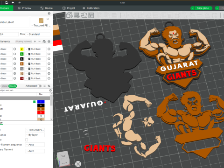Open PLA Basic dropdown for filament 10
The image size is (224, 168).
click(x=35, y=69)
